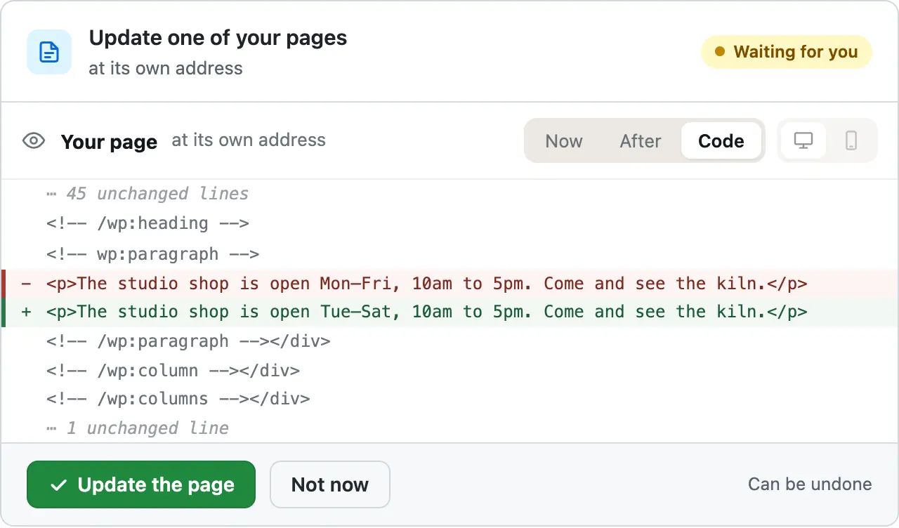Expand the 45 unchanged lines
The image size is (899, 528).
tap(148, 193)
